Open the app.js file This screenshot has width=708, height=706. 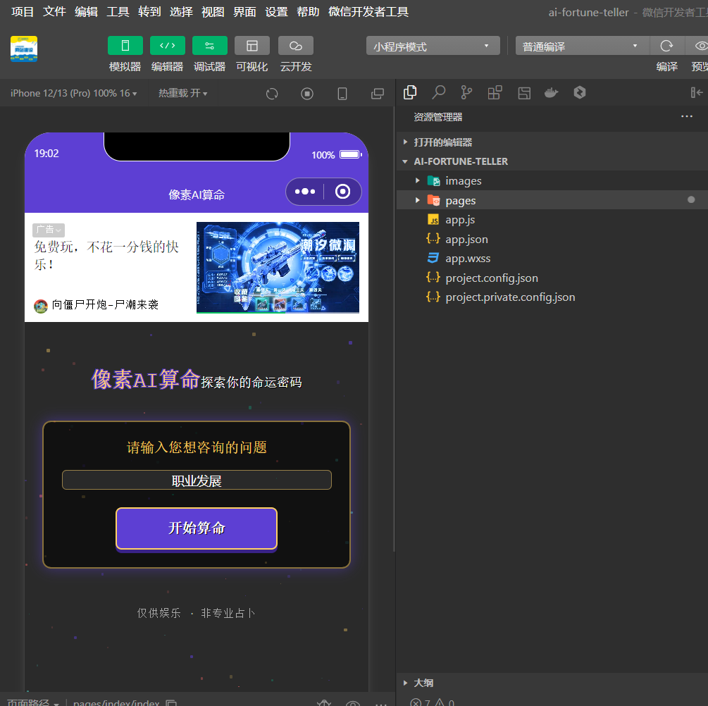[552, 220]
